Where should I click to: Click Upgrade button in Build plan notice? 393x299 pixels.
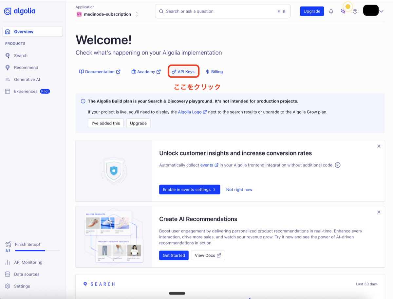click(x=138, y=123)
